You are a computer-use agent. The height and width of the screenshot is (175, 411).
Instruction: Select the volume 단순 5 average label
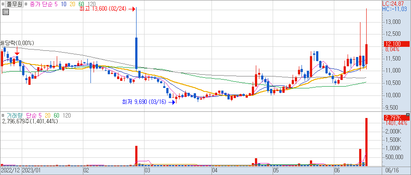(34, 115)
